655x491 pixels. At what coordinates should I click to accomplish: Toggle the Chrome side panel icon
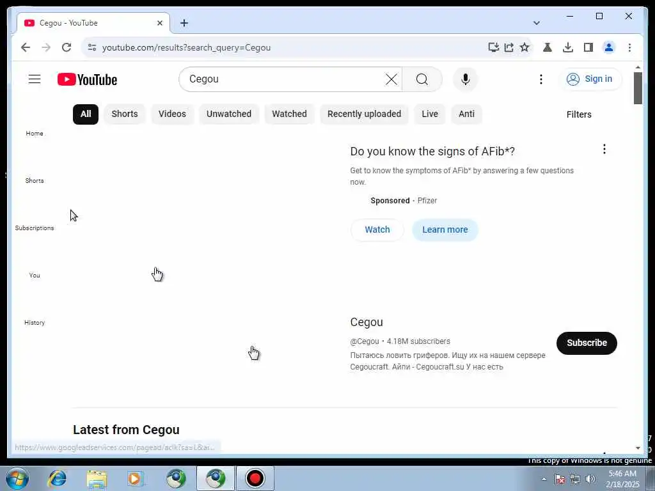coord(588,47)
